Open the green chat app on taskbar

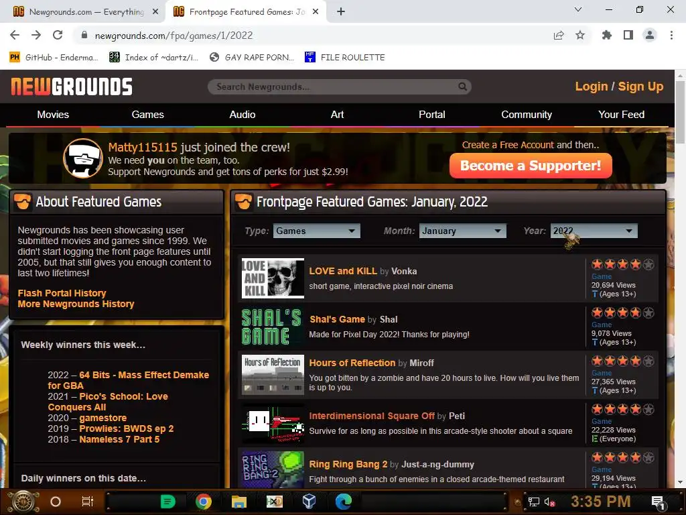(x=168, y=502)
